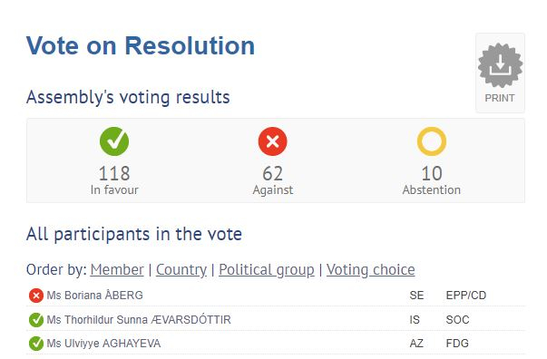The height and width of the screenshot is (359, 547).
Task: Click the PRINT label text
Action: (x=500, y=98)
